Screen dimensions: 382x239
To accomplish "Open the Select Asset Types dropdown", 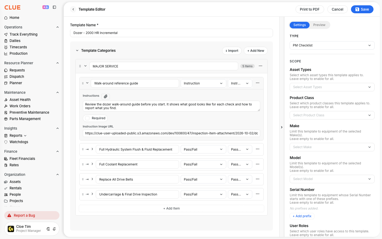I will point(332,87).
